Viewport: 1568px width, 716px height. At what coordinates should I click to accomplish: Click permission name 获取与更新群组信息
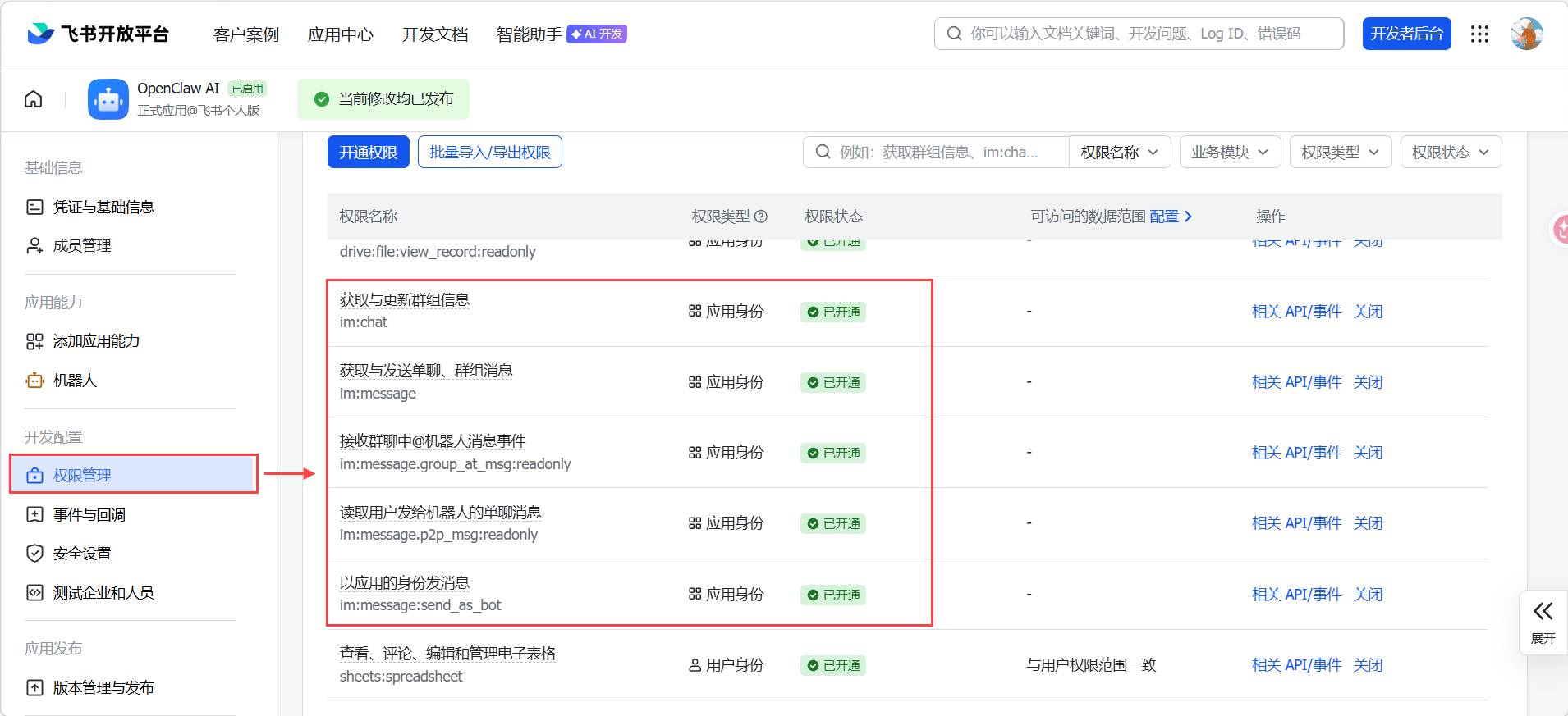tap(405, 300)
